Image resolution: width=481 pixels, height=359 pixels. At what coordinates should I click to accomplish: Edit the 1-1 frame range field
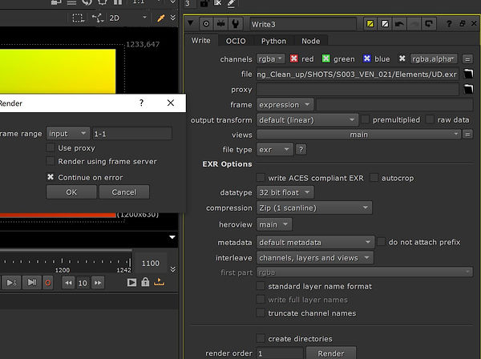pos(132,134)
